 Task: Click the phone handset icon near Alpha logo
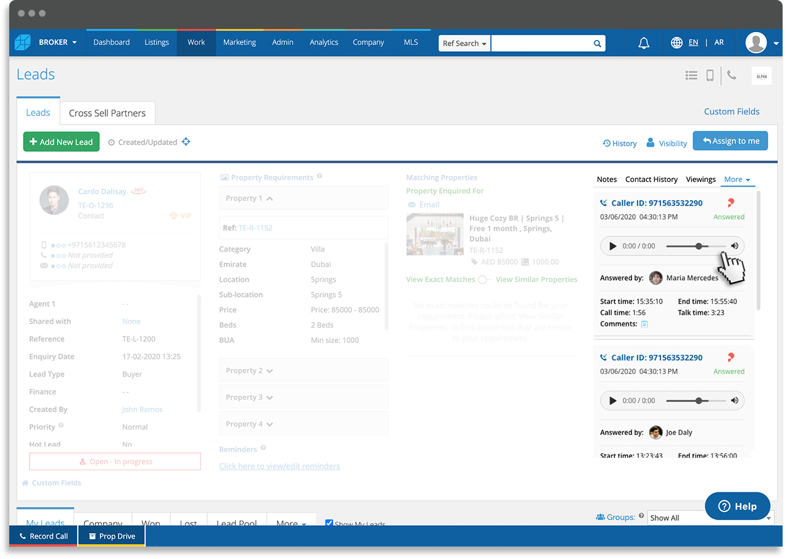coord(731,75)
